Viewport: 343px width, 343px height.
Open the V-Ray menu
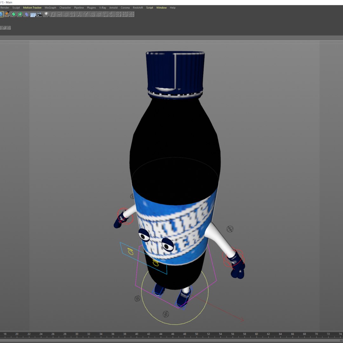[103, 8]
